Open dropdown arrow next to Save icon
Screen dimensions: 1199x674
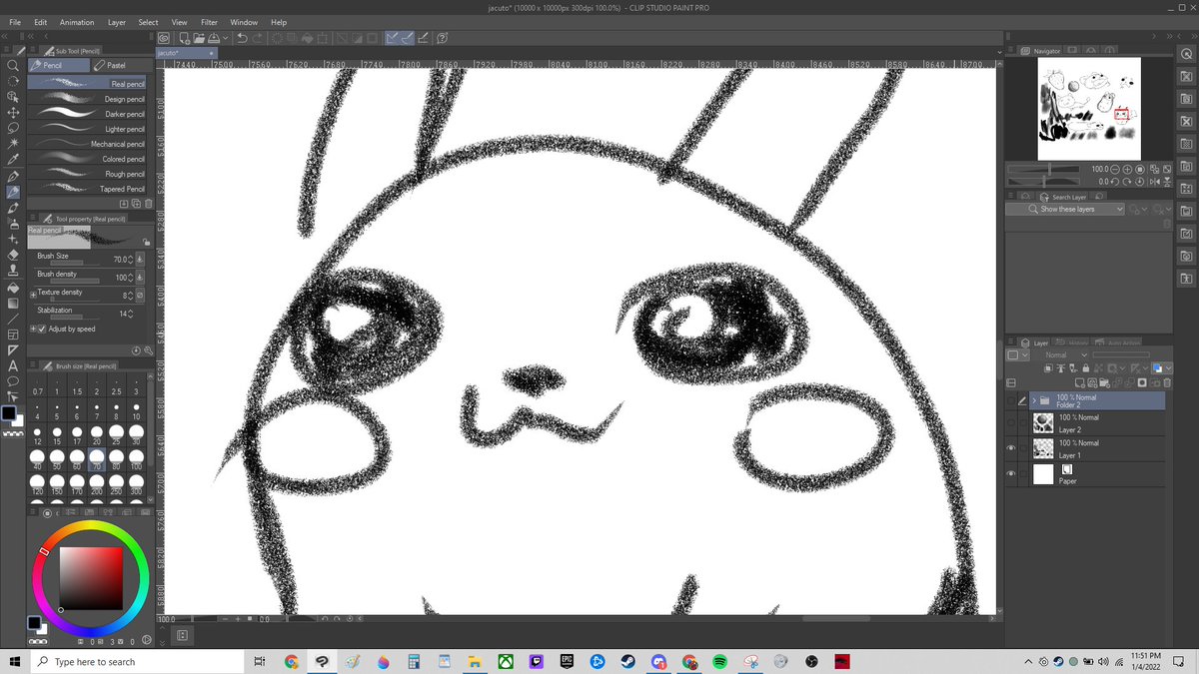pyautogui.click(x=226, y=38)
